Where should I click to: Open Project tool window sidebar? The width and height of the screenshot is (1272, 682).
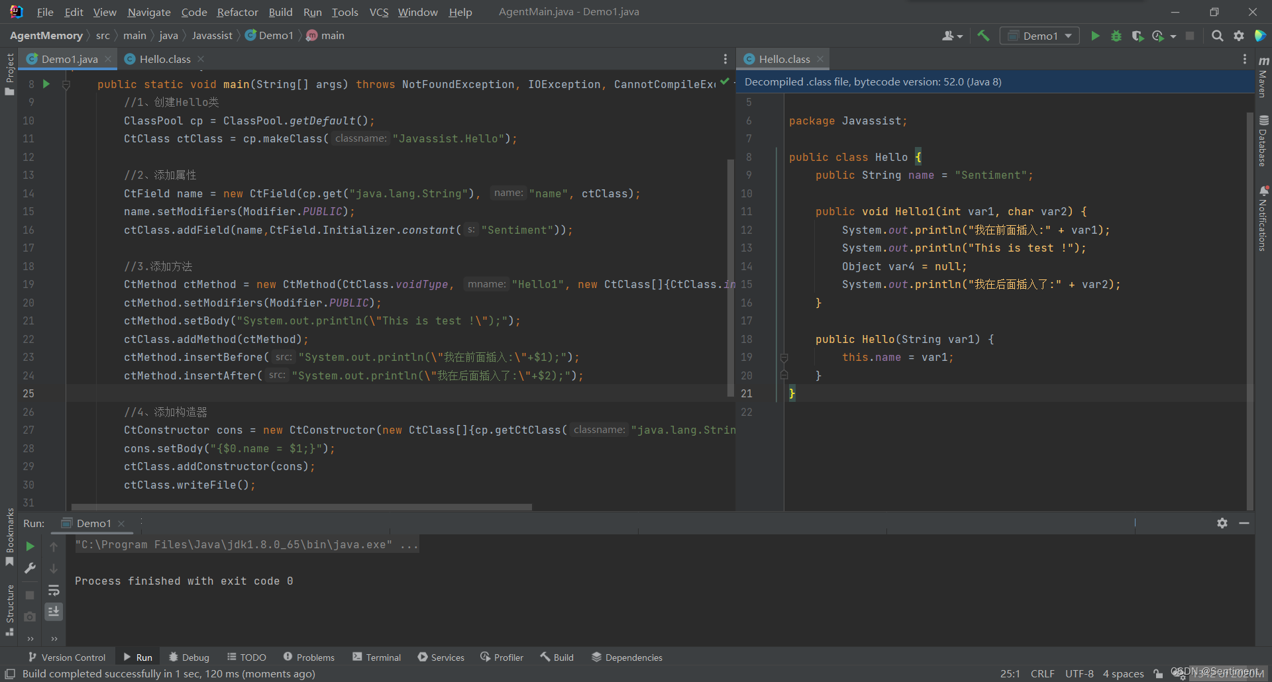click(x=9, y=74)
